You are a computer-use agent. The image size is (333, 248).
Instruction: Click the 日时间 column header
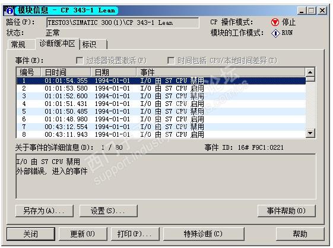coord(66,72)
